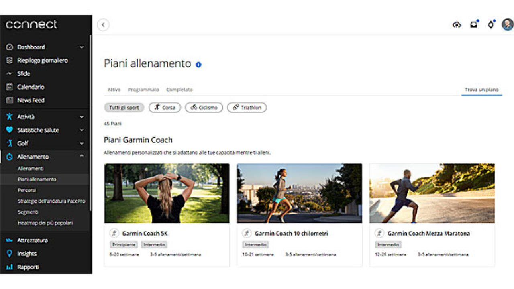This screenshot has height=289, width=514.
Task: Open Garmin Coach 10 chilometri plan title
Action: point(291,233)
